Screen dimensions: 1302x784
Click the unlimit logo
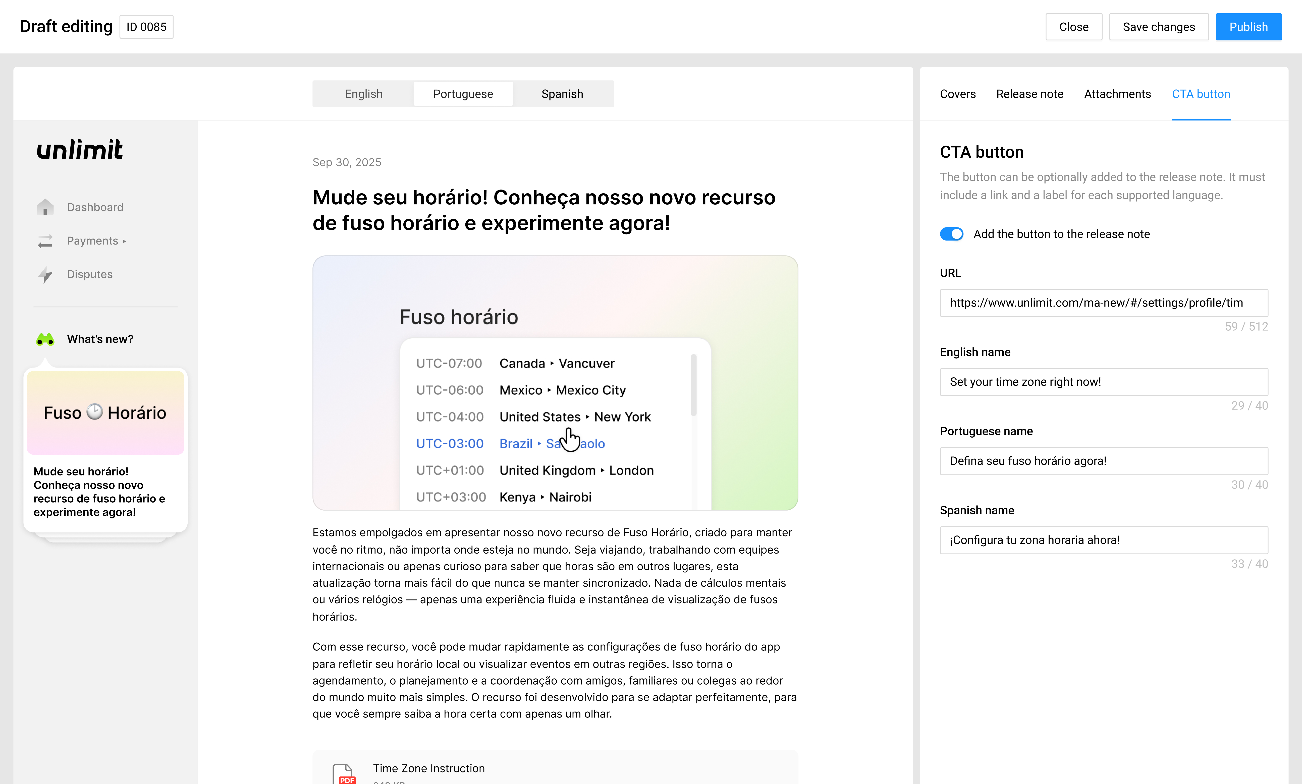[80, 150]
